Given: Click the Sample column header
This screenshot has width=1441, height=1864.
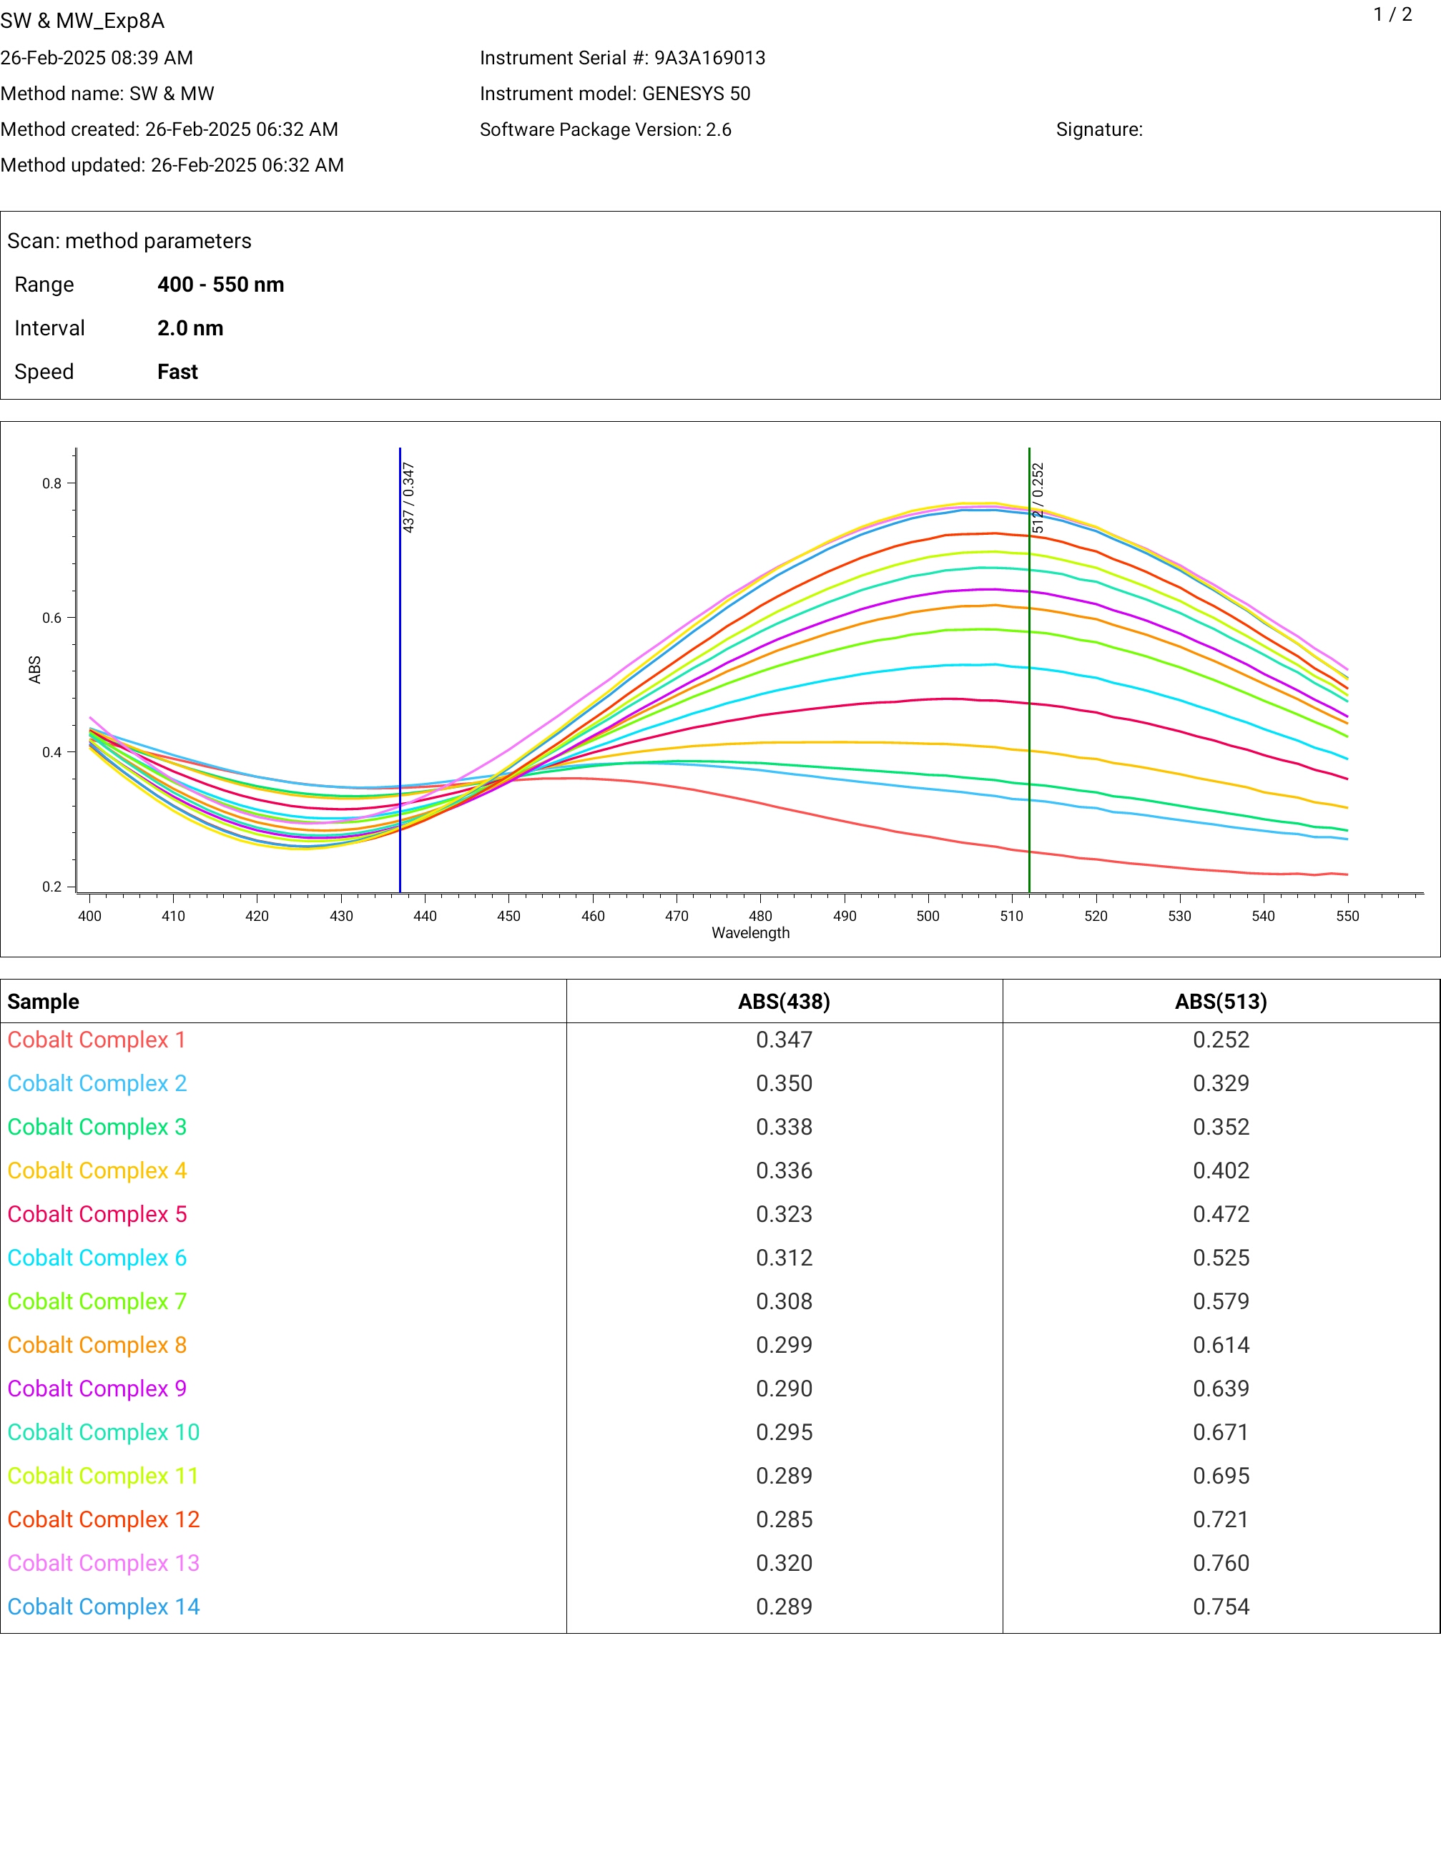Looking at the screenshot, I should click(44, 1001).
